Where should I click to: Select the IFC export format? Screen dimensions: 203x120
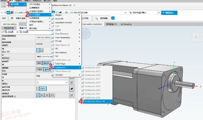click(66, 48)
